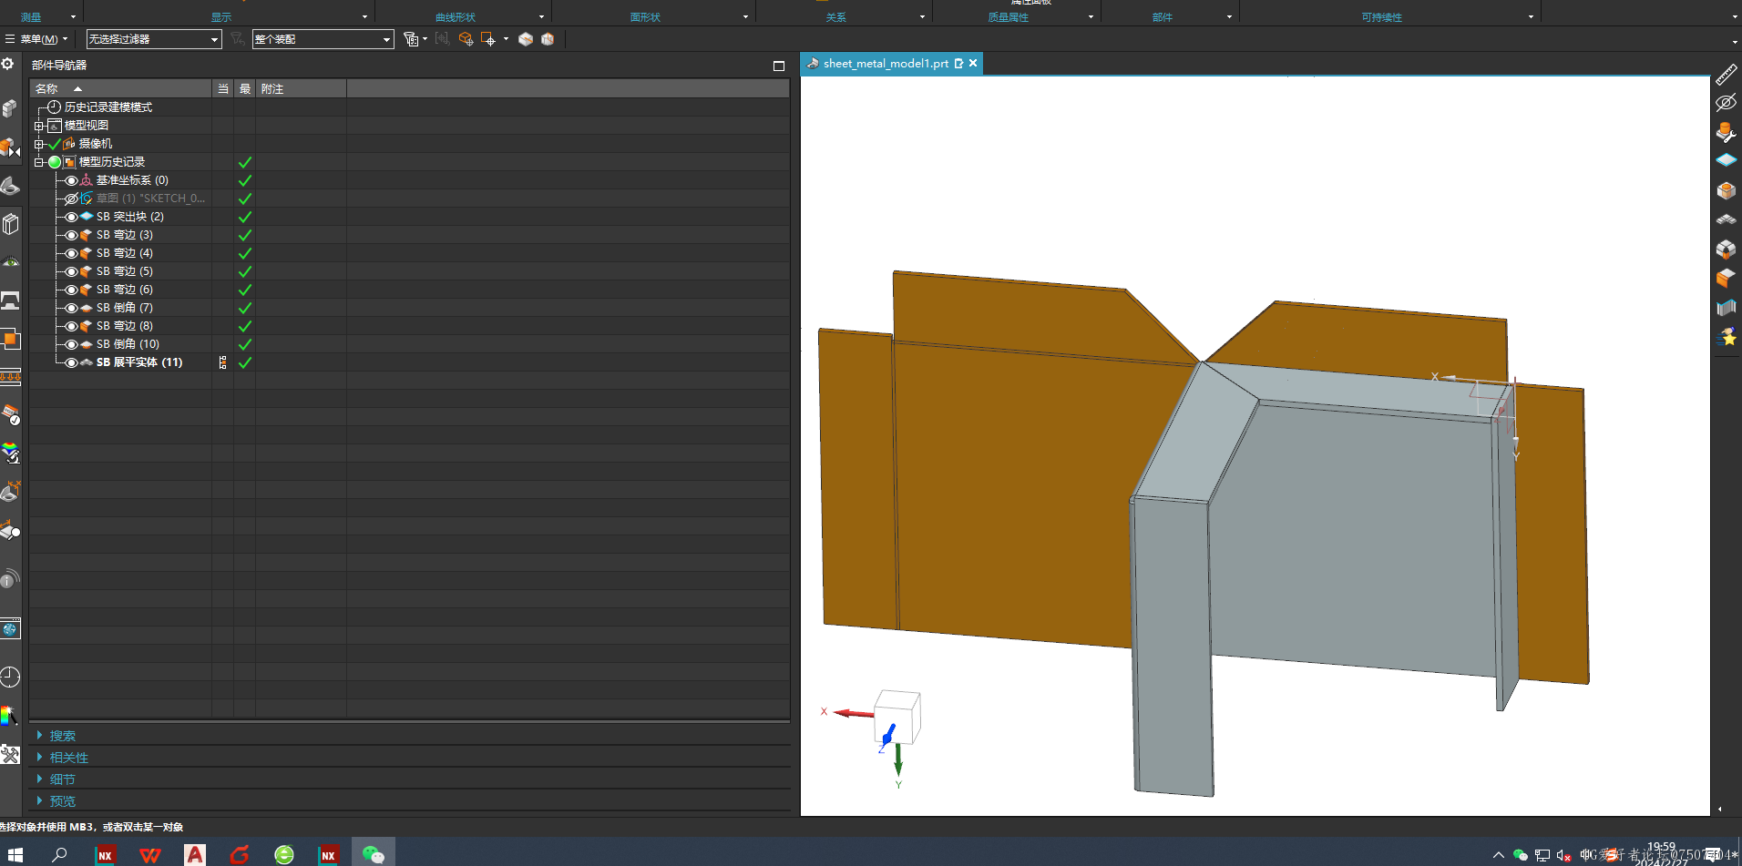
Task: Click the white cube display icon
Action: (x=526, y=39)
